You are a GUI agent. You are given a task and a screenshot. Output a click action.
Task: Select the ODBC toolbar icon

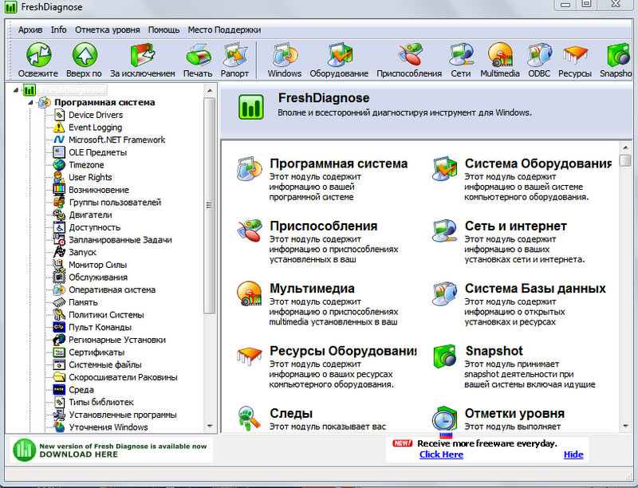540,54
